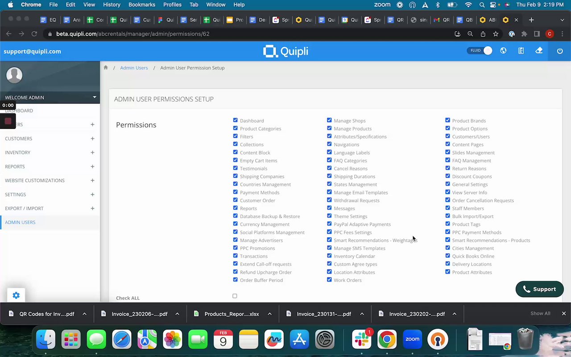Click the red record stop icon
The height and width of the screenshot is (357, 571).
coord(8,121)
